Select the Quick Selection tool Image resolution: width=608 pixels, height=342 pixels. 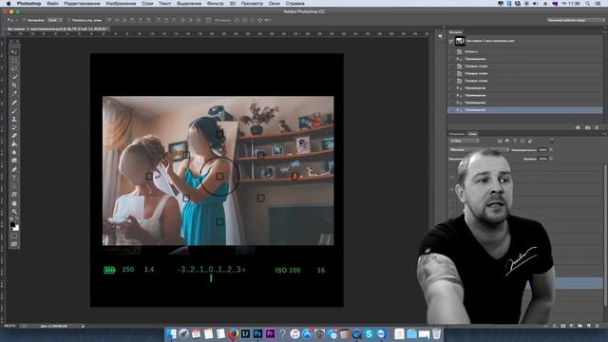click(x=14, y=77)
